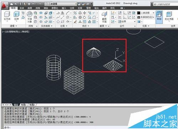Switch to the 插件 ribbon tab
The image size is (178, 129).
coord(104,8)
